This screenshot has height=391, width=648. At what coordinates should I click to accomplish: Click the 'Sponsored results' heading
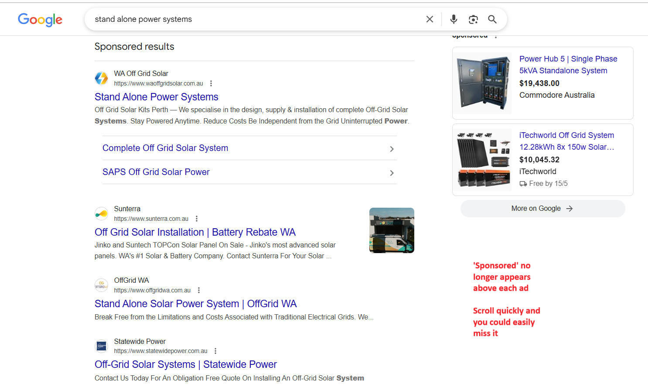tap(134, 47)
